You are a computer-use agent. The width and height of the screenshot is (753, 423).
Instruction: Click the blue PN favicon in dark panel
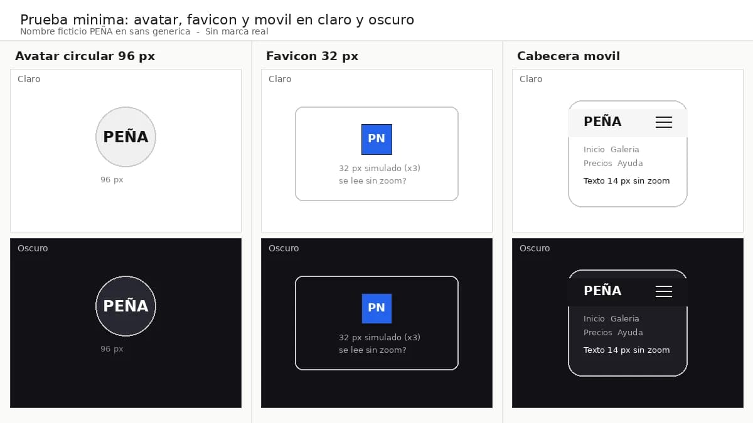(x=376, y=308)
